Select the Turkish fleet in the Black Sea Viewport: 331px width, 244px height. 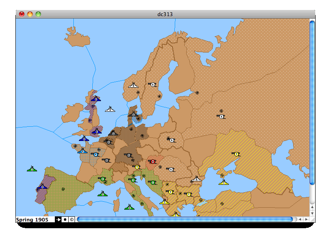pos(224,182)
